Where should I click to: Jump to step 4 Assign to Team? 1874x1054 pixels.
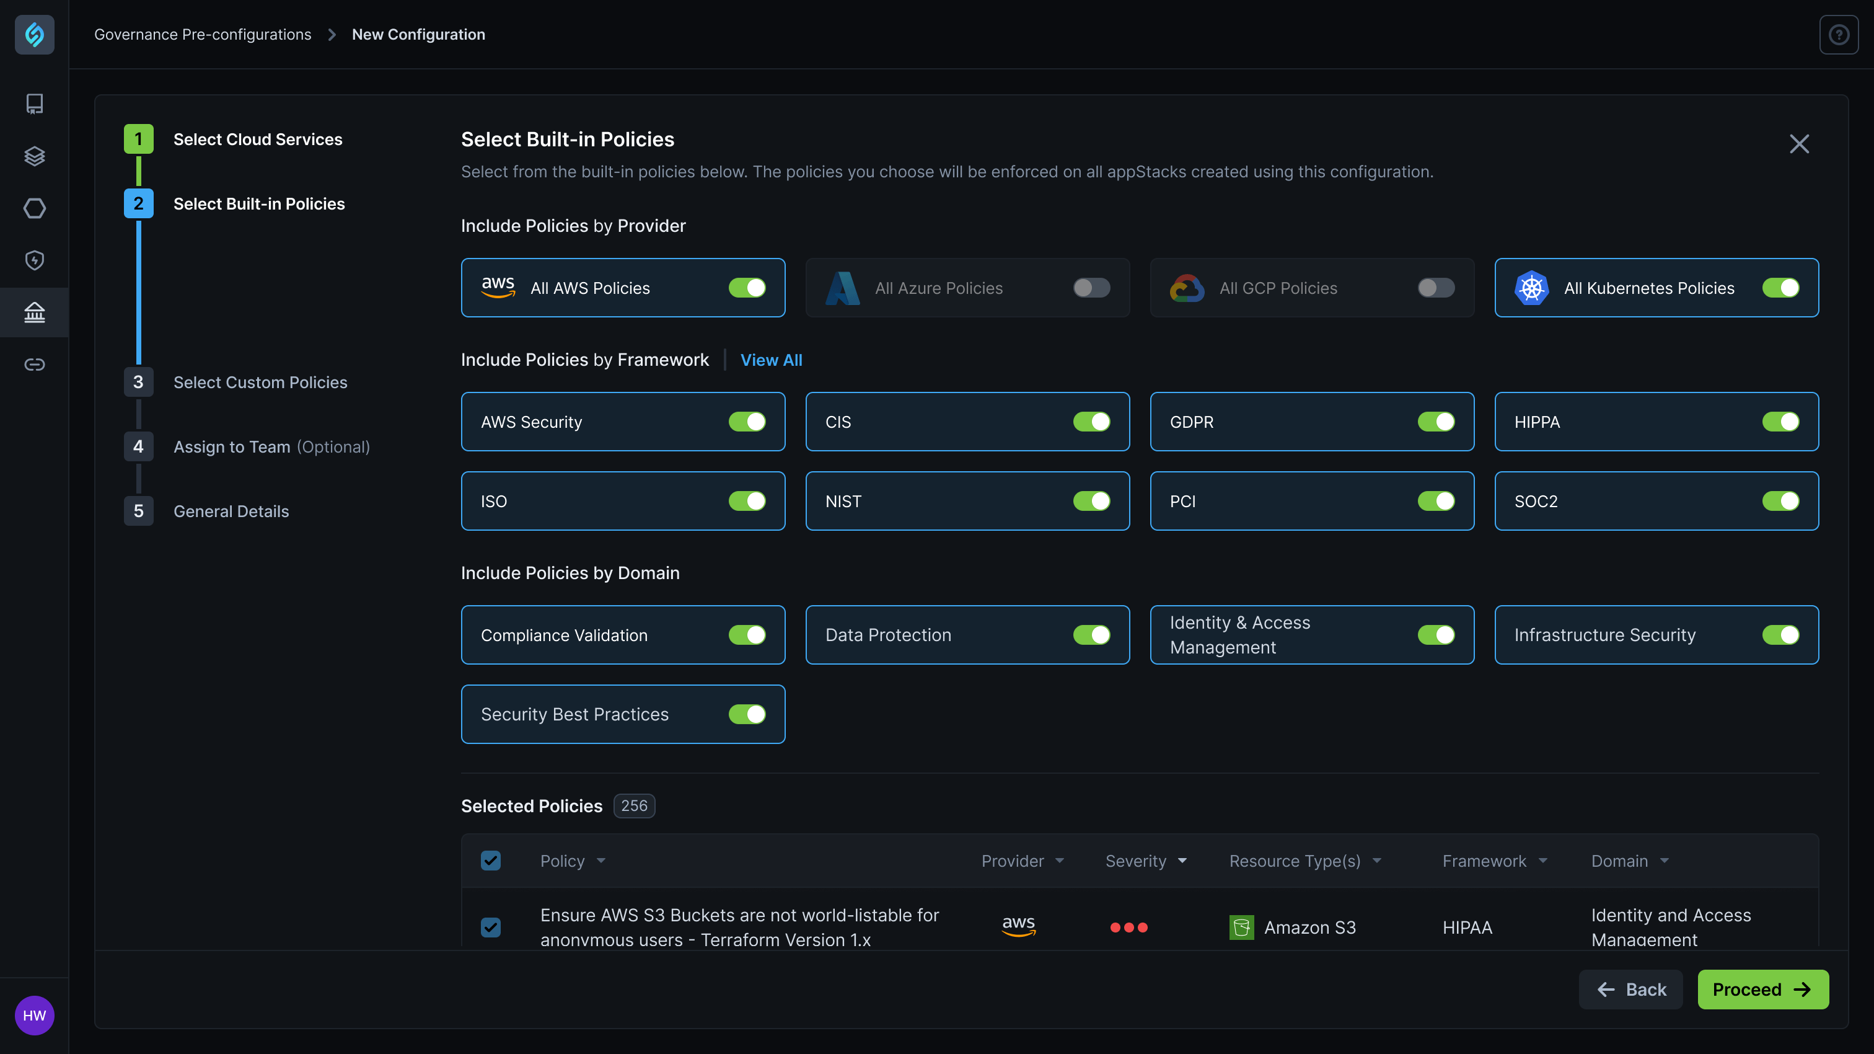pos(247,446)
